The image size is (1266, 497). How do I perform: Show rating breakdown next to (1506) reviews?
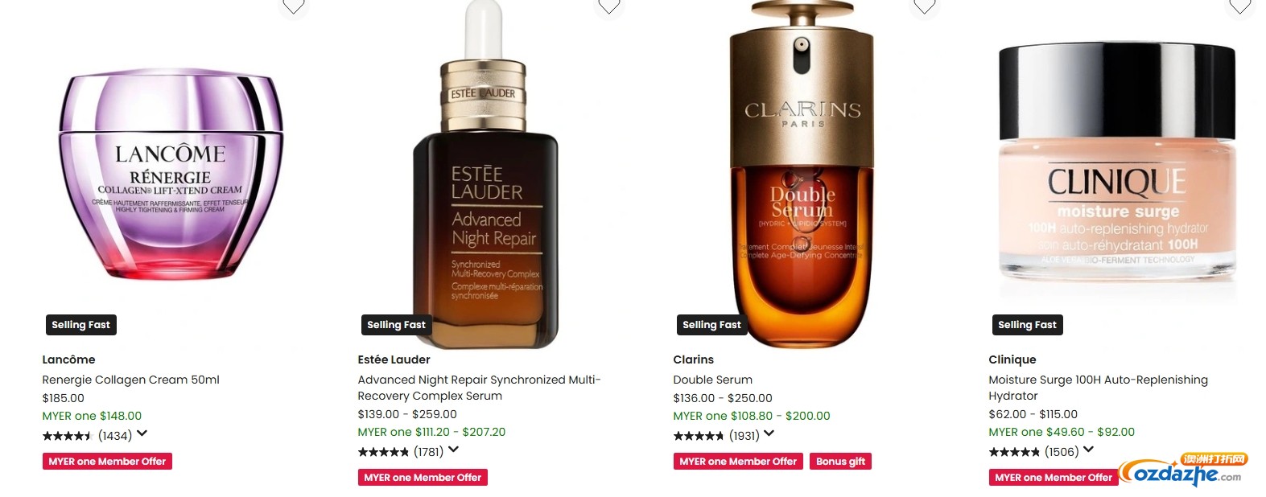[1088, 450]
